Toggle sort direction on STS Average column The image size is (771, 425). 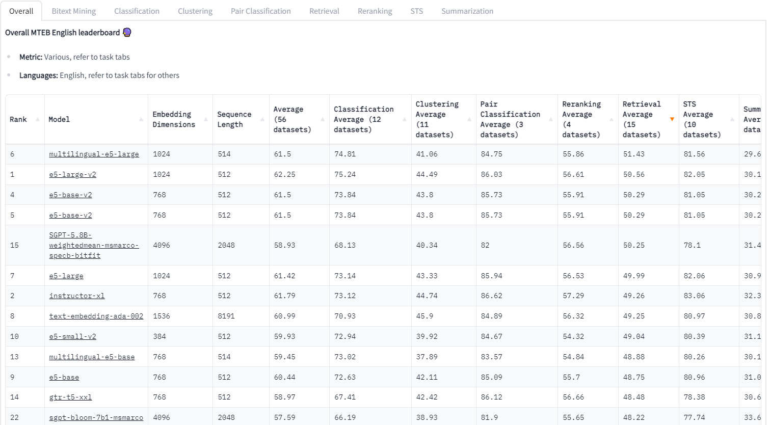point(732,119)
